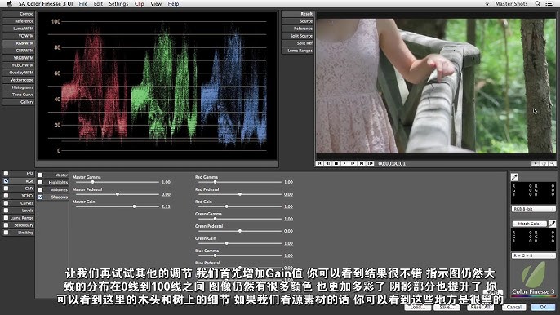Play the clip in the preview monitor
560x315 pixels.
[x=344, y=163]
